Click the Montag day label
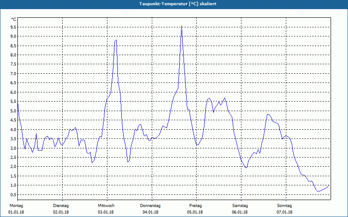Viewport: 348px width, 217px height. pyautogui.click(x=16, y=206)
